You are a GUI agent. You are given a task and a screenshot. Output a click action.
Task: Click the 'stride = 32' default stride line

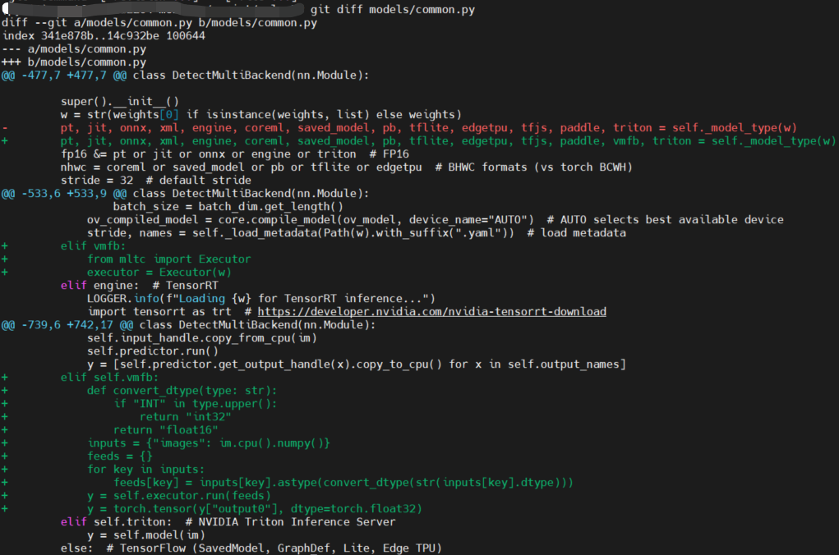(156, 181)
